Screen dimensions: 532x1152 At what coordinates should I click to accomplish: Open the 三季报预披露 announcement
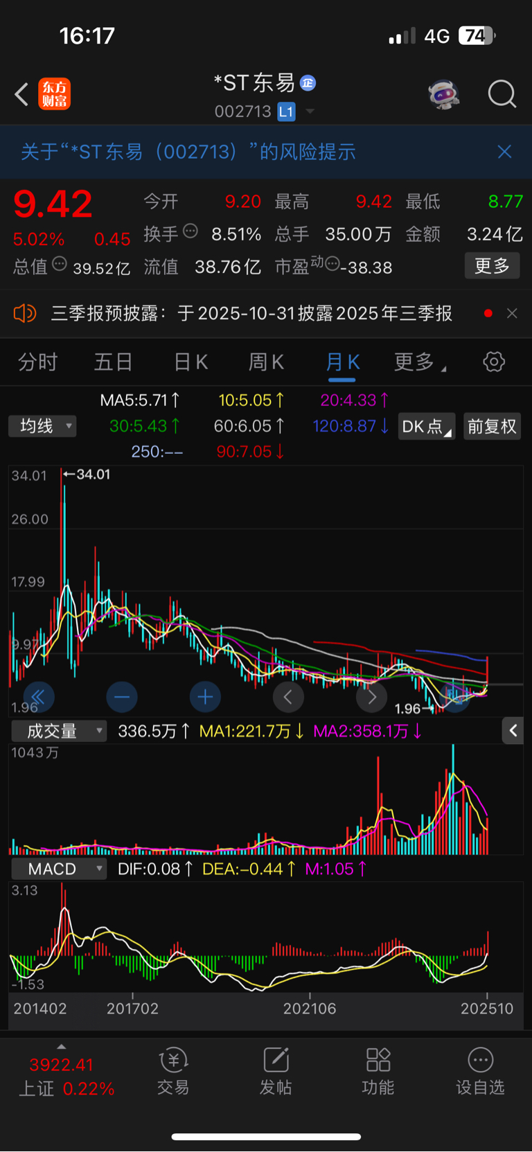click(x=251, y=313)
